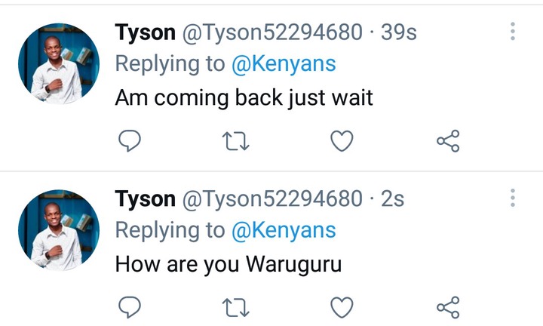Open the Tyson display name on the 39s tweet
Viewport: 543px width, 326px height.
[x=145, y=32]
